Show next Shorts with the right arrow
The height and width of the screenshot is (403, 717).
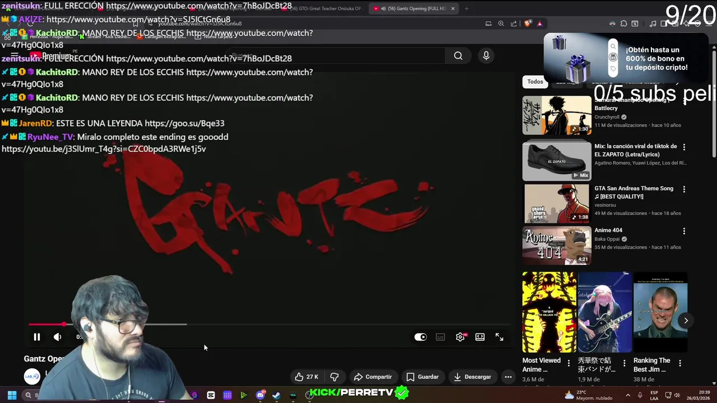click(x=686, y=320)
